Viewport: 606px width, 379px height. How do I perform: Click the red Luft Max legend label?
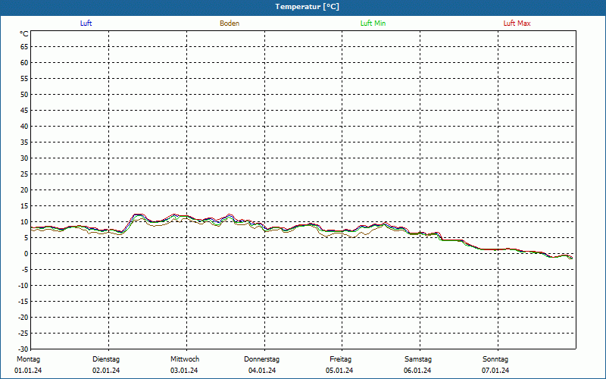517,23
